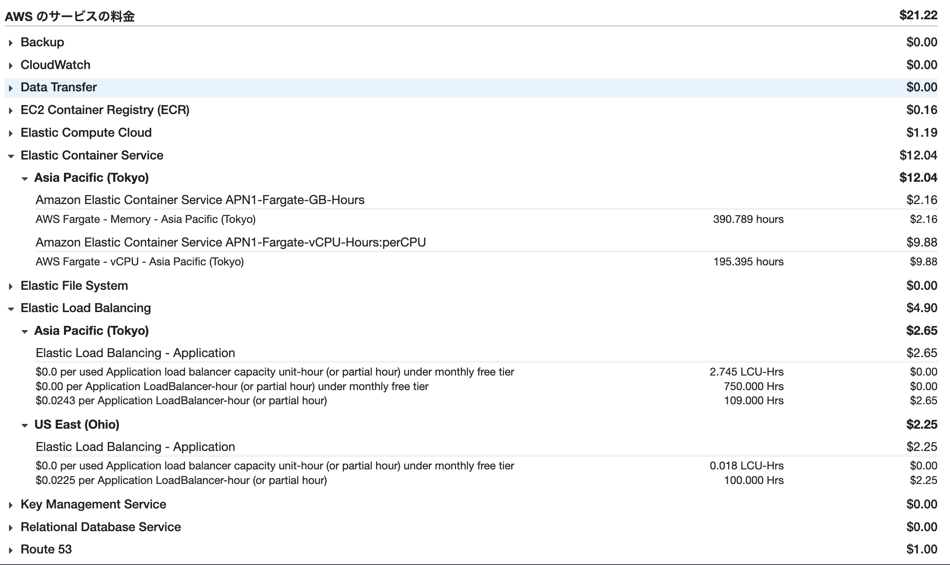Expand the Data Transfer section

(x=11, y=88)
